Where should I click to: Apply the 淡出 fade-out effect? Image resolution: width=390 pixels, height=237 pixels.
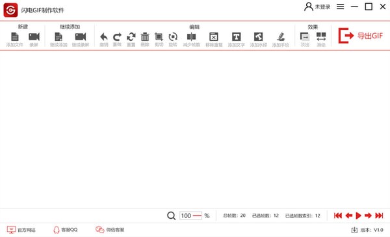(x=305, y=37)
